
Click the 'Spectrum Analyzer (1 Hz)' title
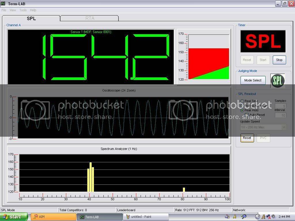click(x=119, y=149)
